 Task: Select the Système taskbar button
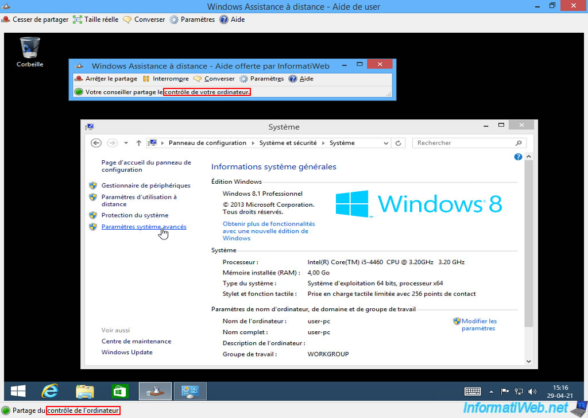point(190,392)
